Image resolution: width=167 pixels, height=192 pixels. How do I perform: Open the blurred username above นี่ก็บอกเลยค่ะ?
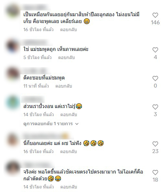pos(46,136)
